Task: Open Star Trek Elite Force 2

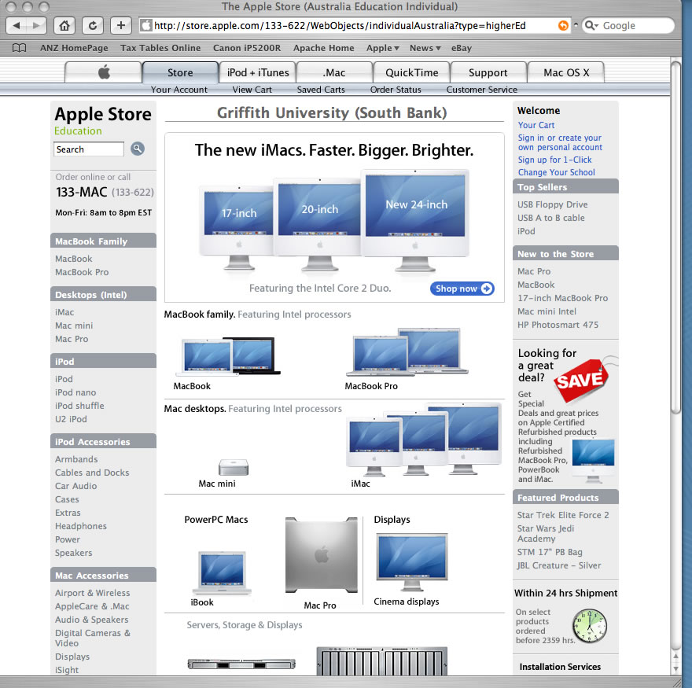Action: [563, 515]
